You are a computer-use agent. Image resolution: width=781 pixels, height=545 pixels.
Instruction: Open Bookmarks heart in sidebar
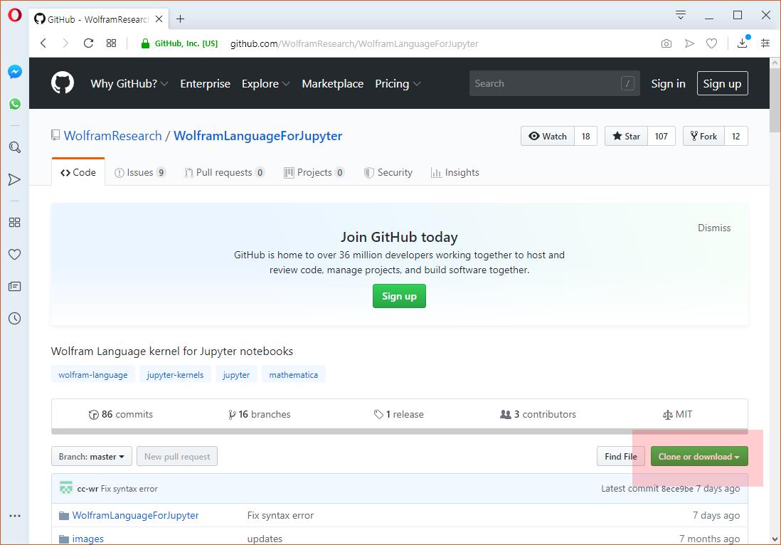coord(15,255)
